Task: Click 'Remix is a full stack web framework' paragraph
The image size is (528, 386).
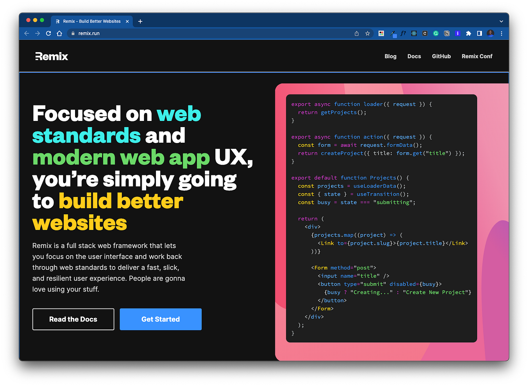Action: click(x=109, y=267)
